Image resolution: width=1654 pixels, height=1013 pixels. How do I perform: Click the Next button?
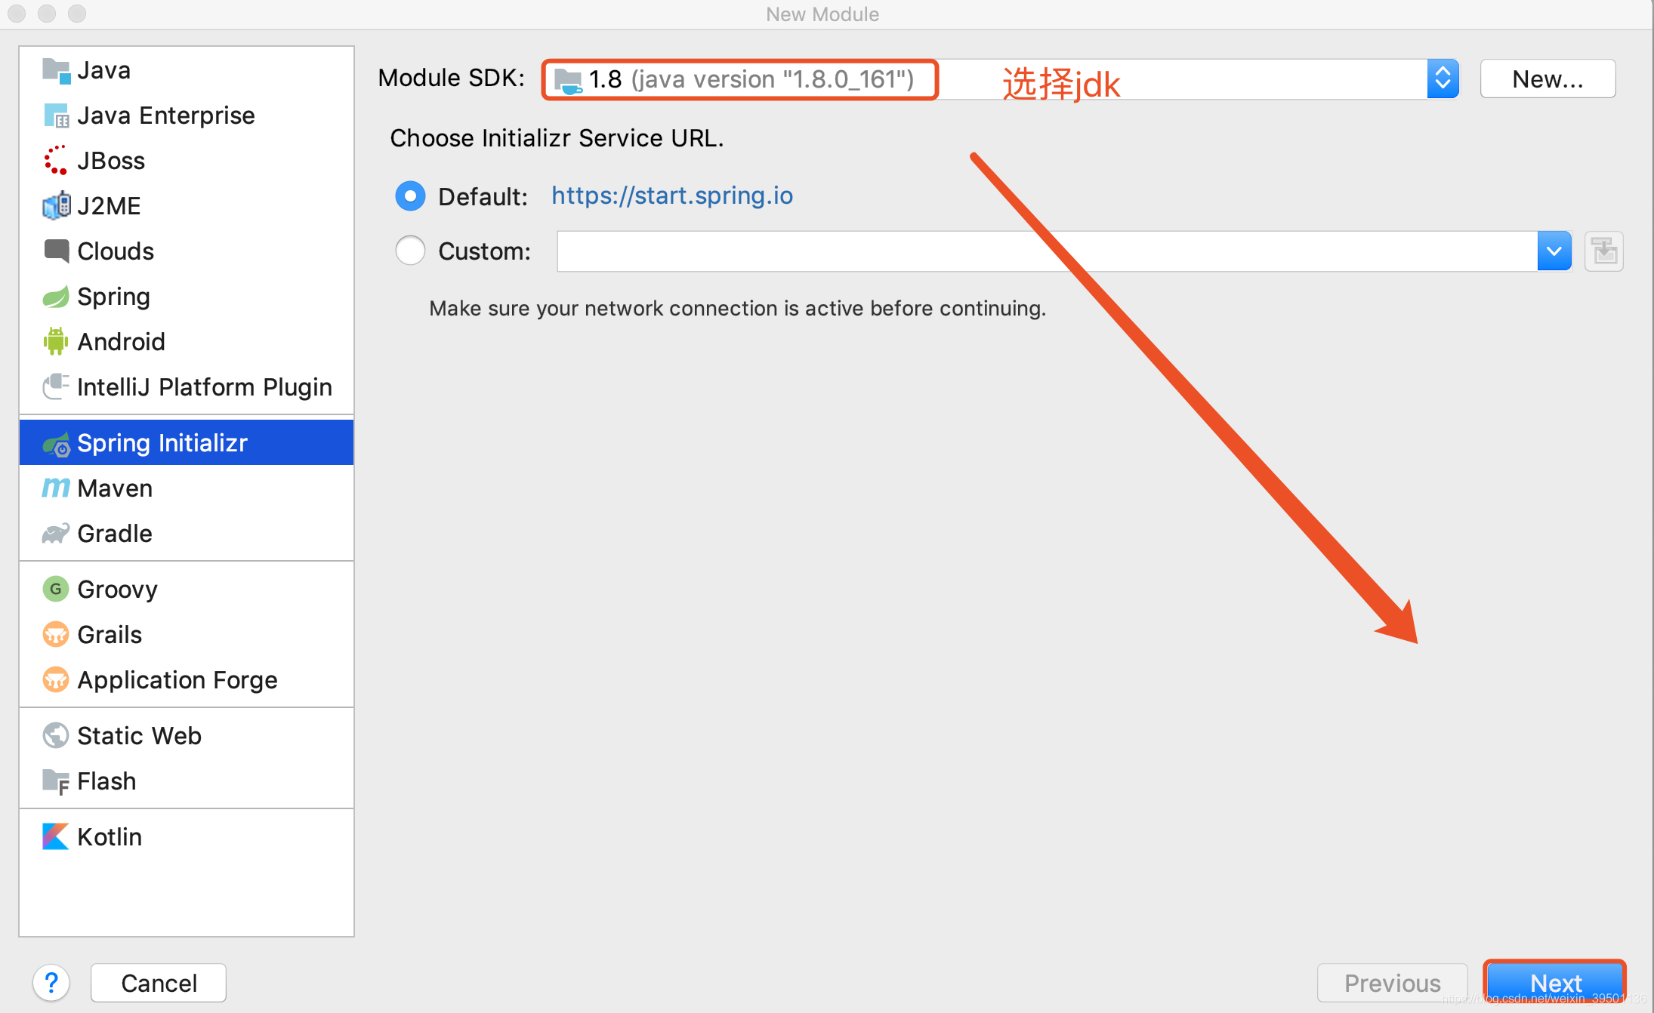click(x=1555, y=983)
